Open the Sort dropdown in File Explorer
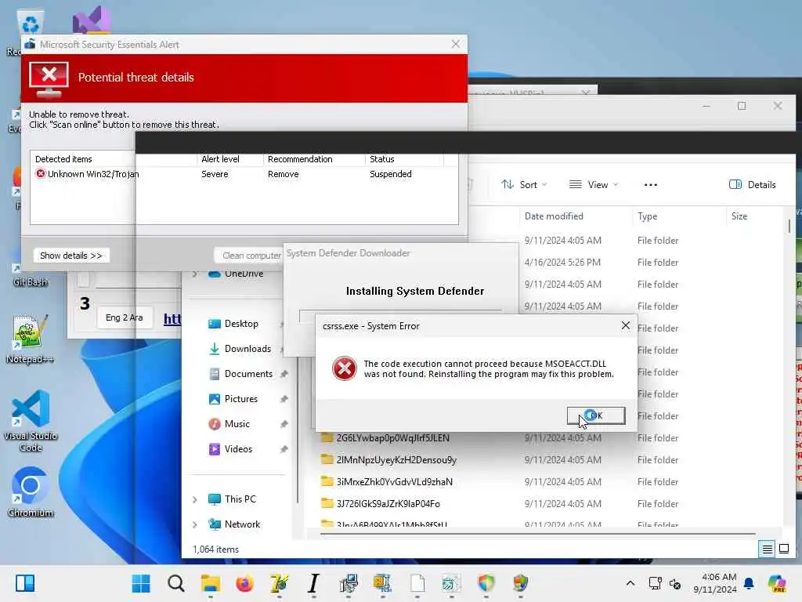802x602 pixels. pyautogui.click(x=524, y=185)
